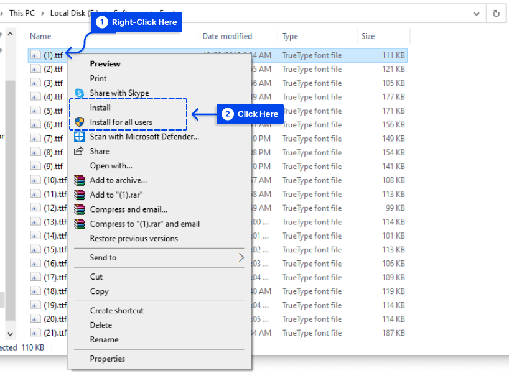Click the font file icon of (5).ttf
Viewport: 509px width, 376px height.
tap(35, 111)
